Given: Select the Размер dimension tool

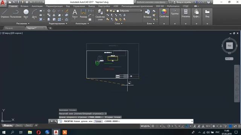Looking at the screenshot, I should [x=83, y=14].
